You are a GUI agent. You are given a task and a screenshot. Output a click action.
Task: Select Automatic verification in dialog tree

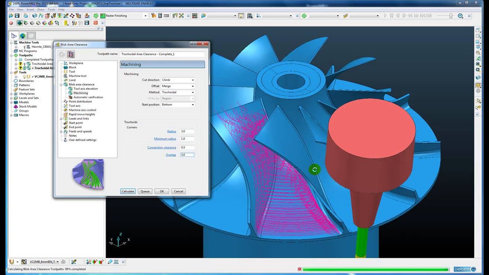[88, 97]
